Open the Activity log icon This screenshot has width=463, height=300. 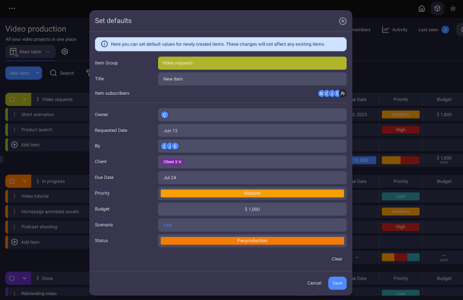click(387, 29)
